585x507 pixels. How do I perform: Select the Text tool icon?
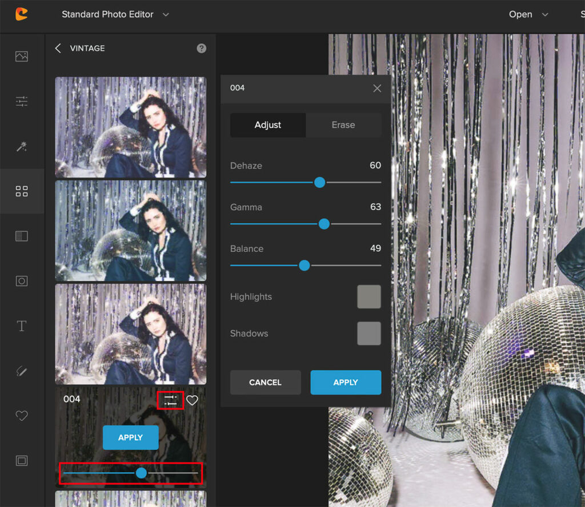tap(22, 326)
